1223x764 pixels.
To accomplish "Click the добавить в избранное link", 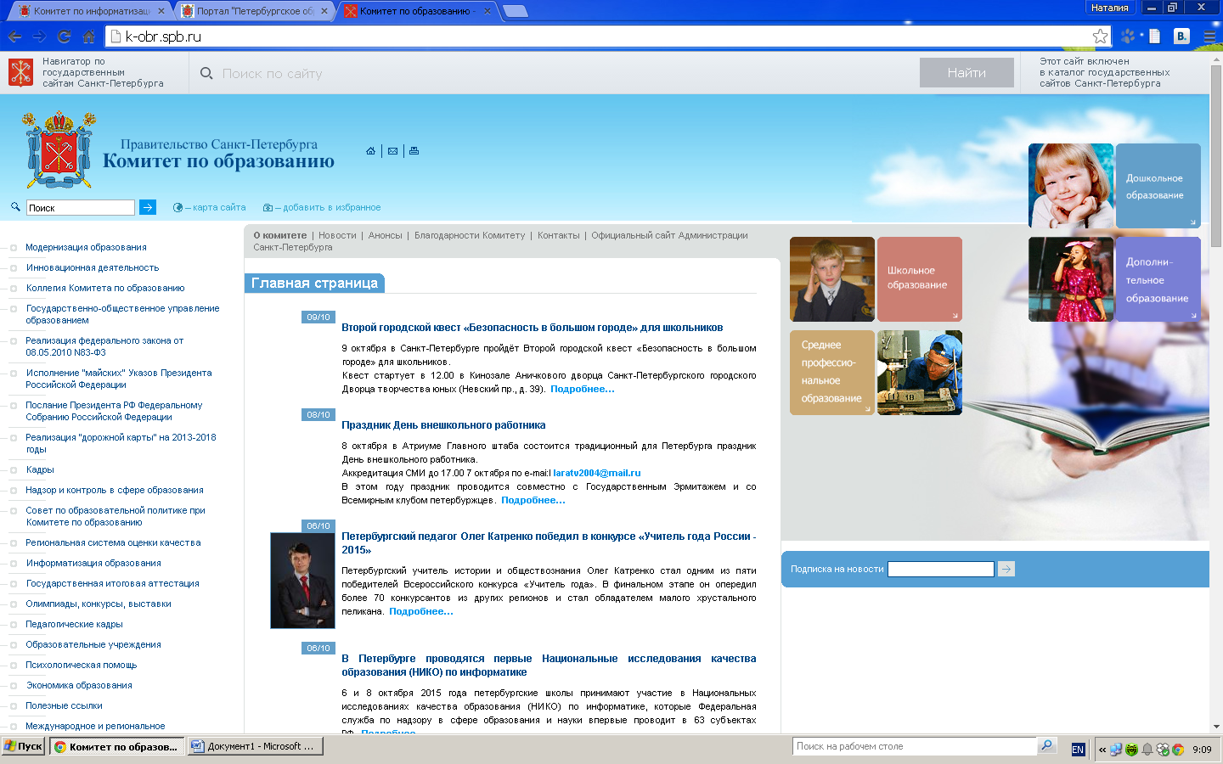I will (x=331, y=207).
